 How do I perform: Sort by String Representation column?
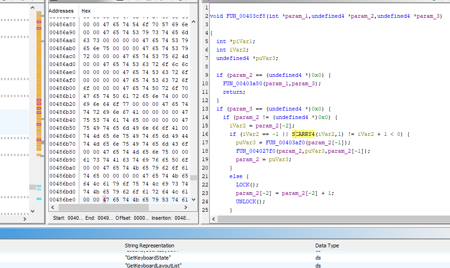[x=150, y=246]
